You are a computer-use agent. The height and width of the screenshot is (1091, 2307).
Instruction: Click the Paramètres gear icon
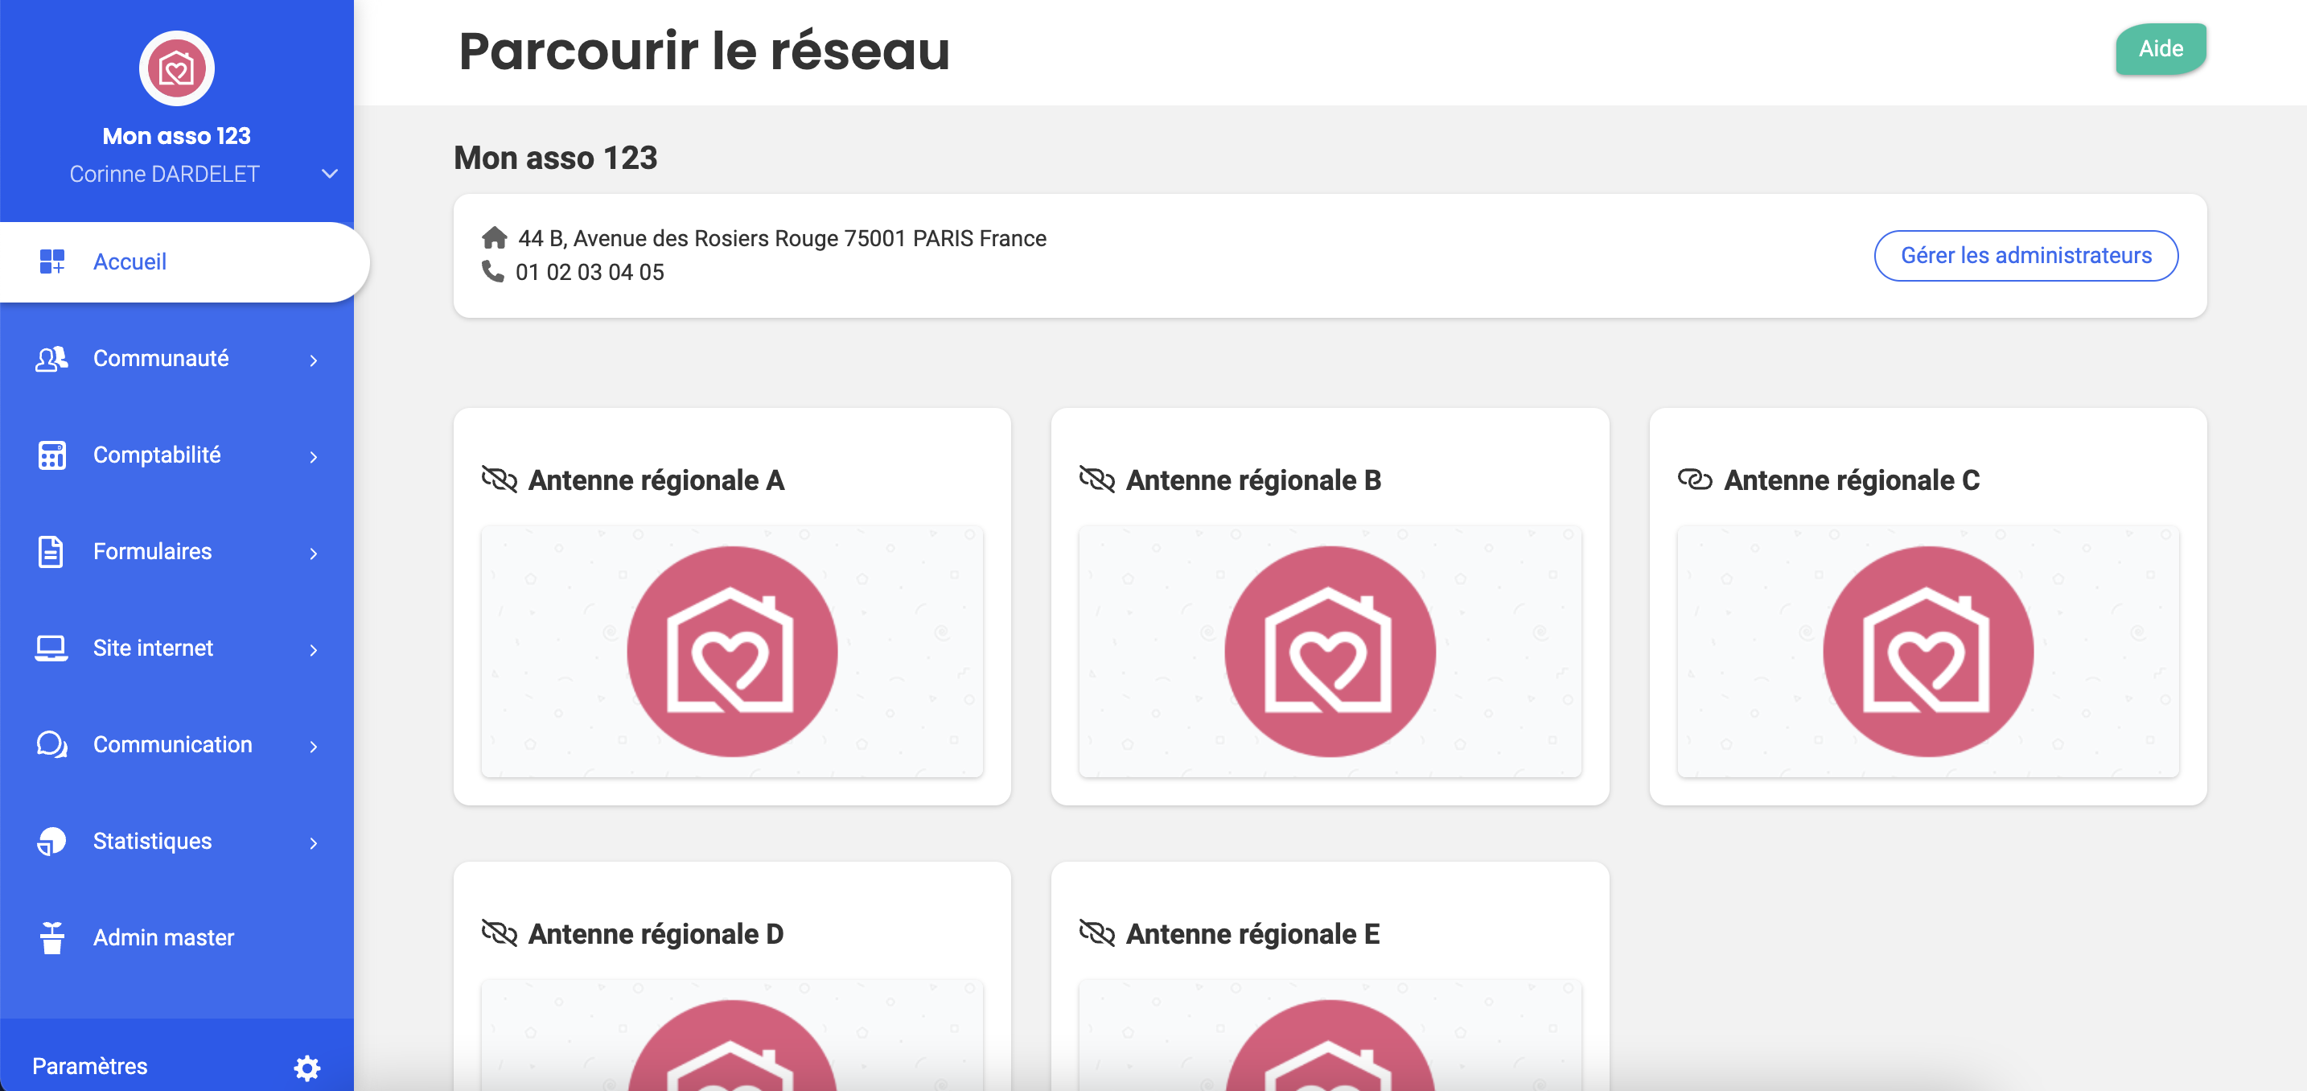click(307, 1068)
